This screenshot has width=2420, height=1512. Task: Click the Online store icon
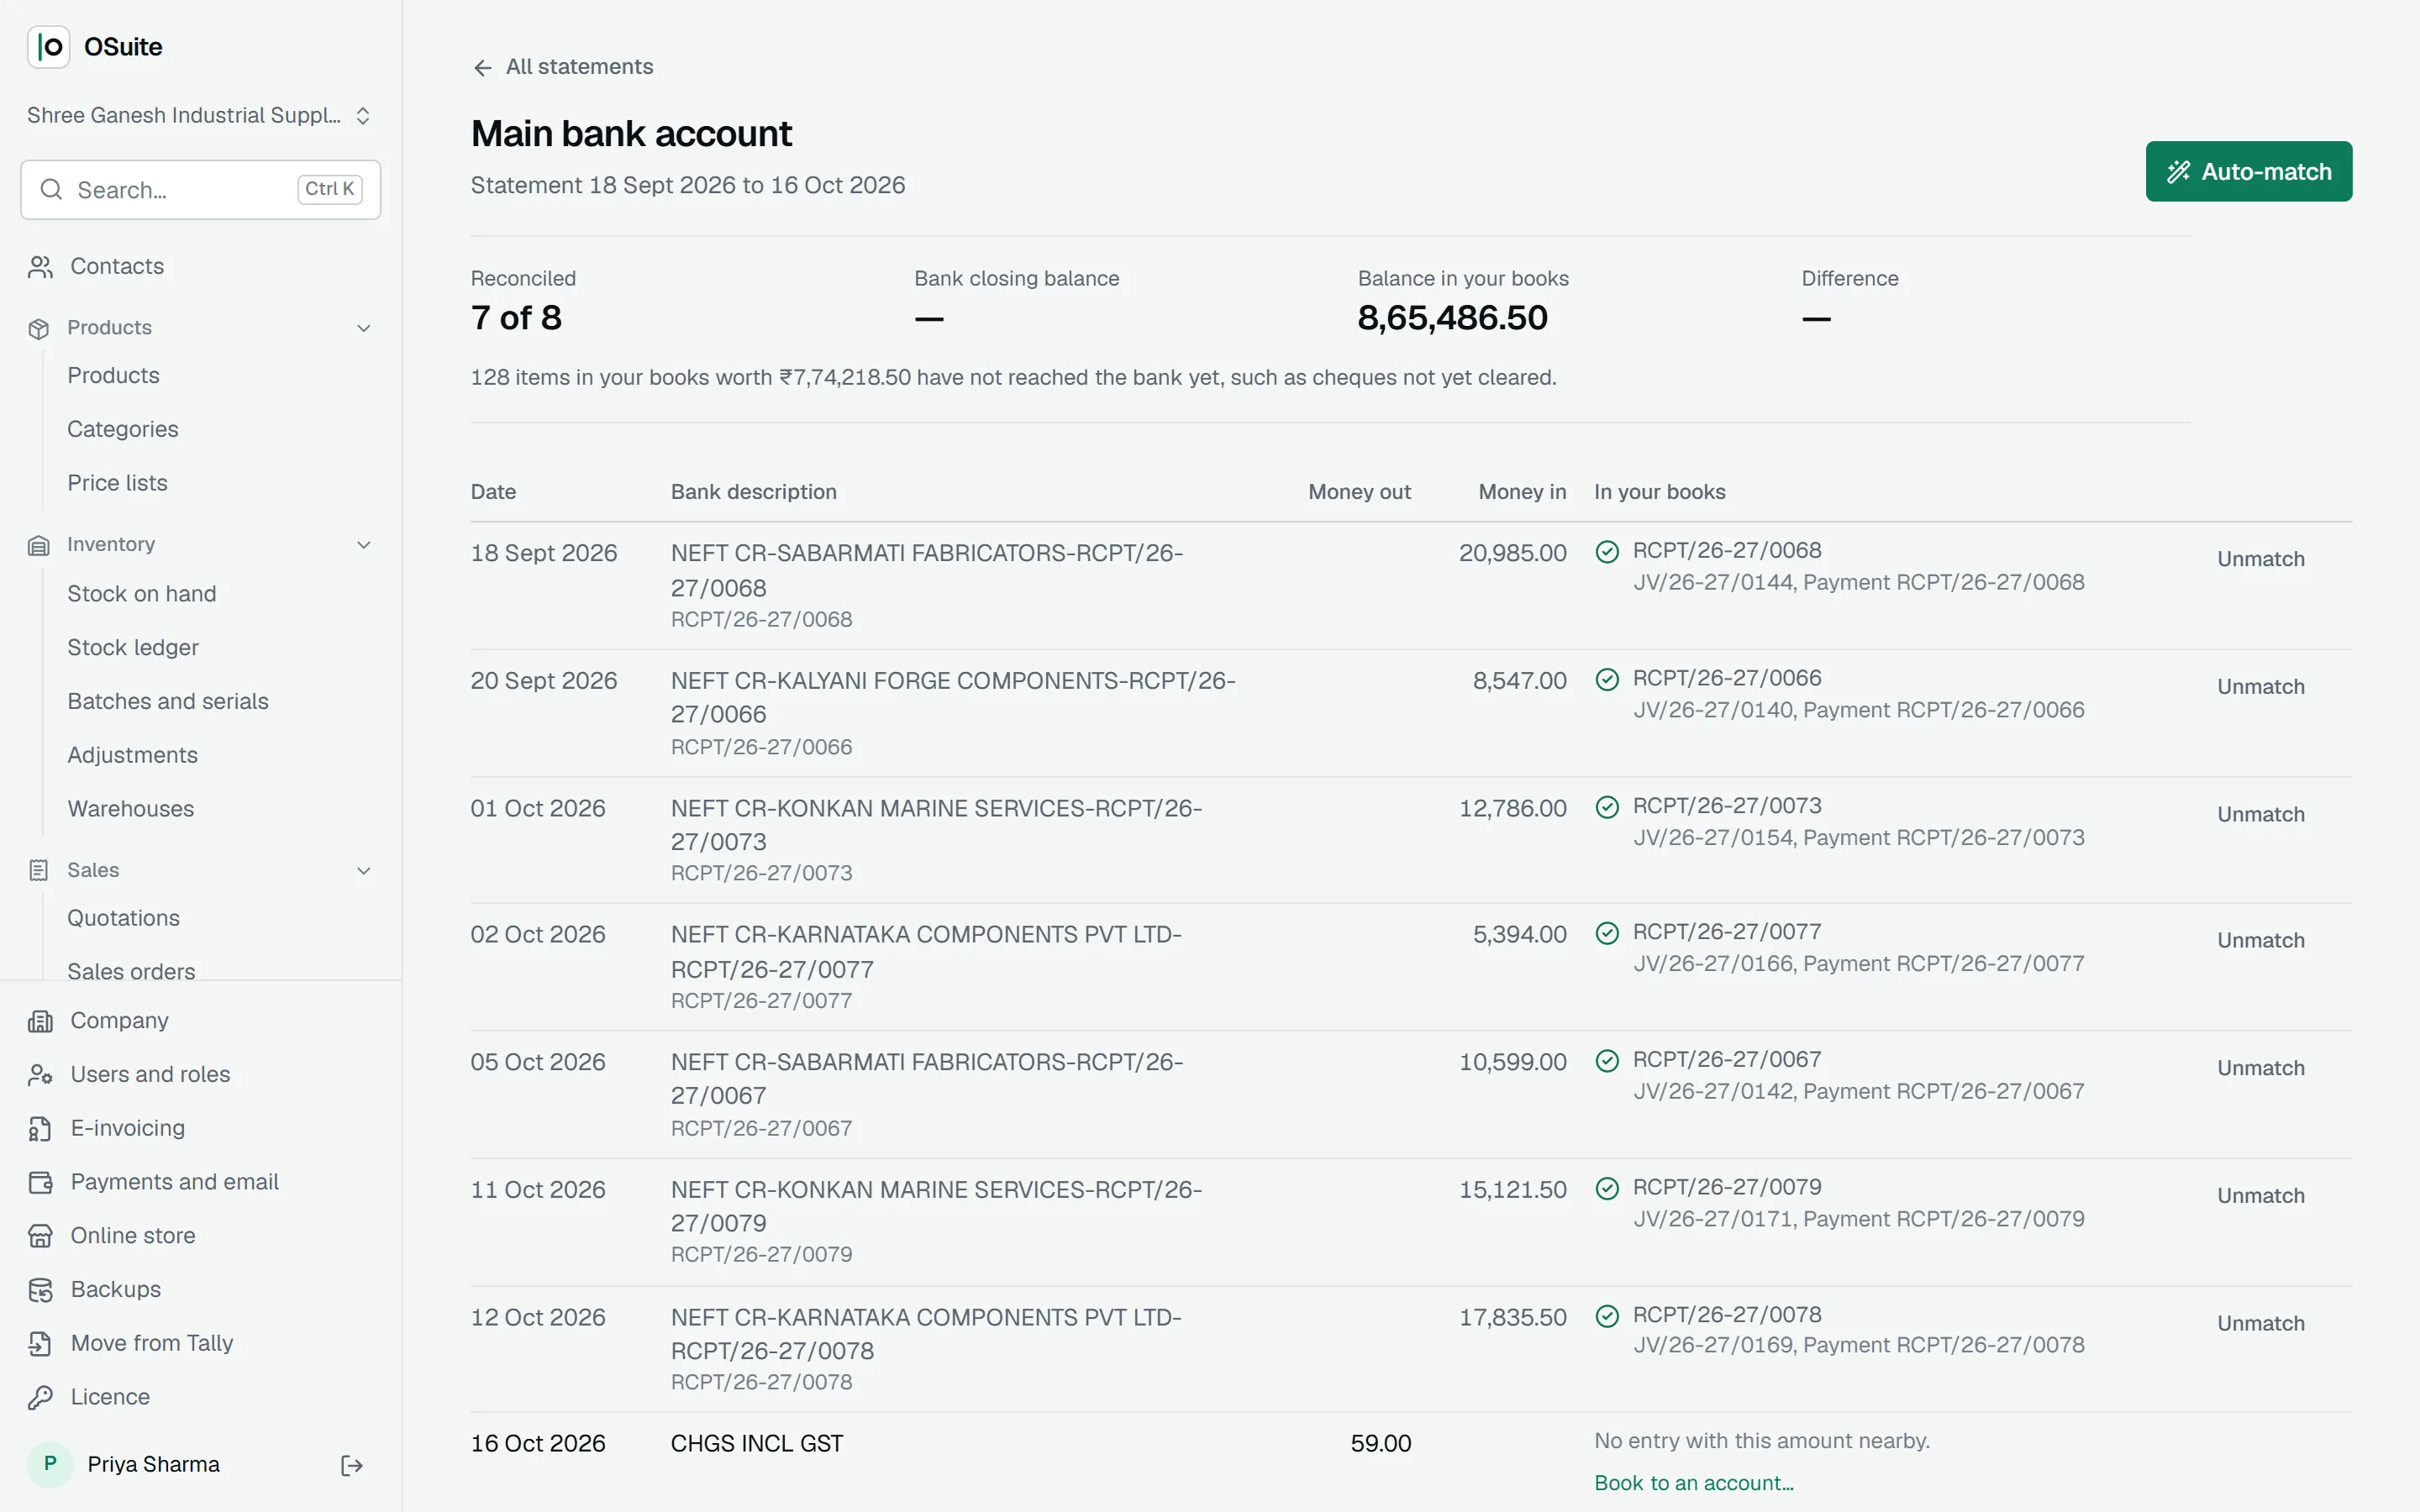[40, 1237]
